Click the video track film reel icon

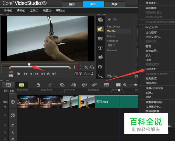pyautogui.click(x=13, y=102)
